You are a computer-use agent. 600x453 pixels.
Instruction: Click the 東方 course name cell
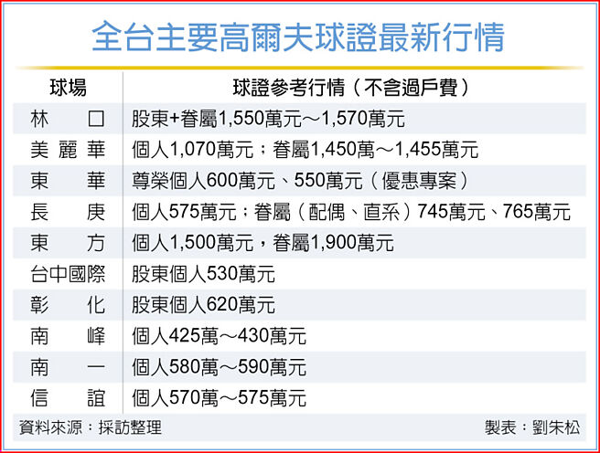pos(68,243)
